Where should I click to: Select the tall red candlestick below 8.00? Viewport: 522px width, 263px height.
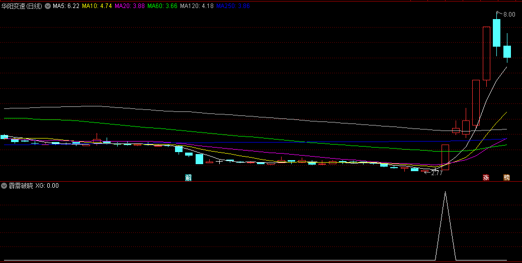(486, 53)
